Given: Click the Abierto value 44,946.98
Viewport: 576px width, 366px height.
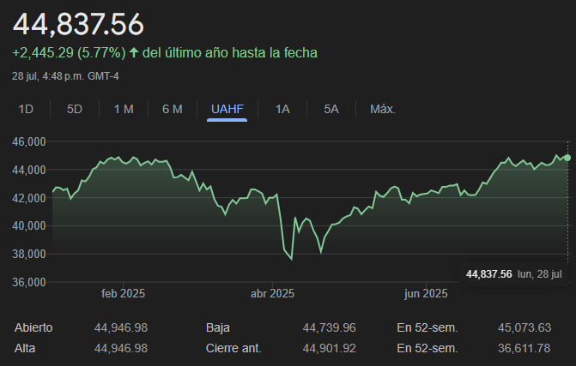Looking at the screenshot, I should point(121,327).
